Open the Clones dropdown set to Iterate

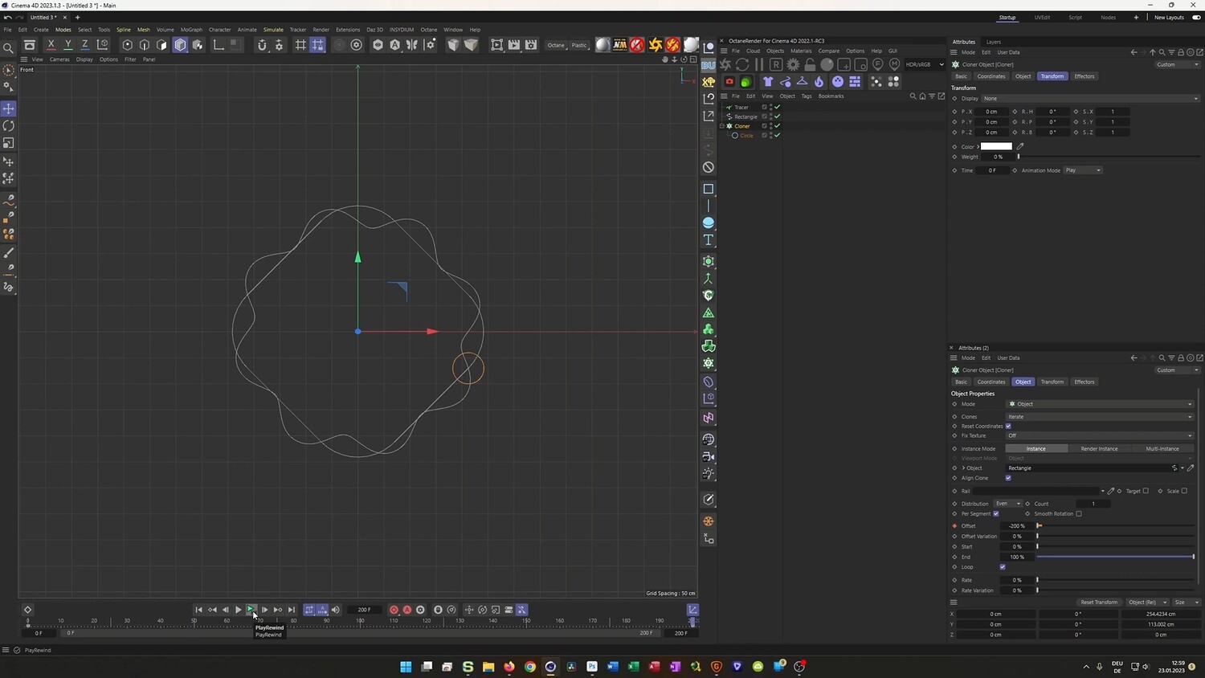point(1100,417)
